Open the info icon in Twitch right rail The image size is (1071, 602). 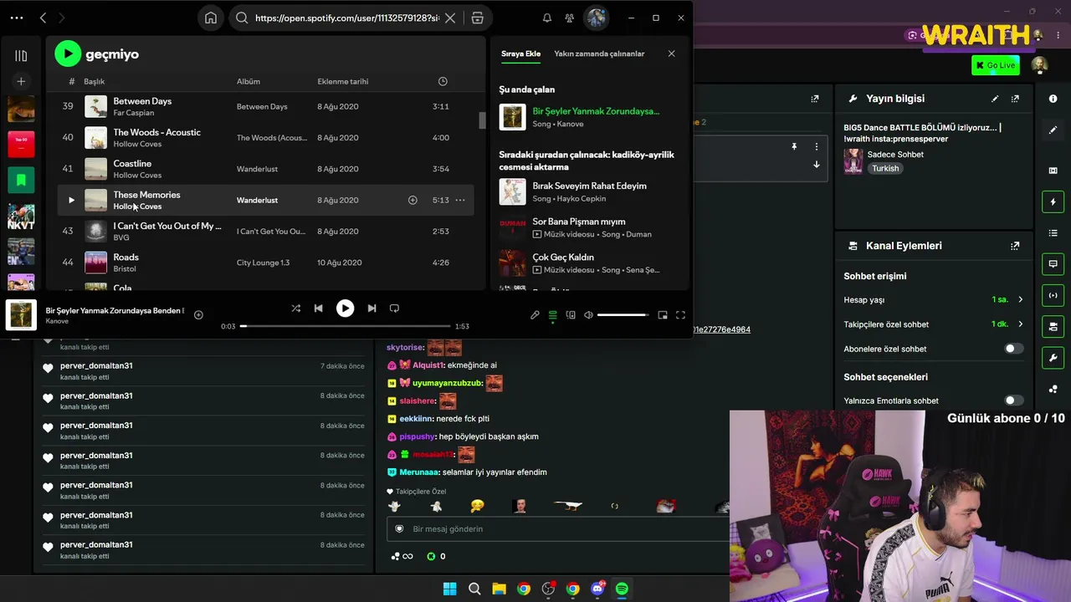tap(1053, 99)
